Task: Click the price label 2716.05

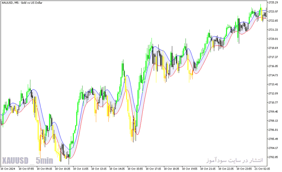Action: coord(273,66)
